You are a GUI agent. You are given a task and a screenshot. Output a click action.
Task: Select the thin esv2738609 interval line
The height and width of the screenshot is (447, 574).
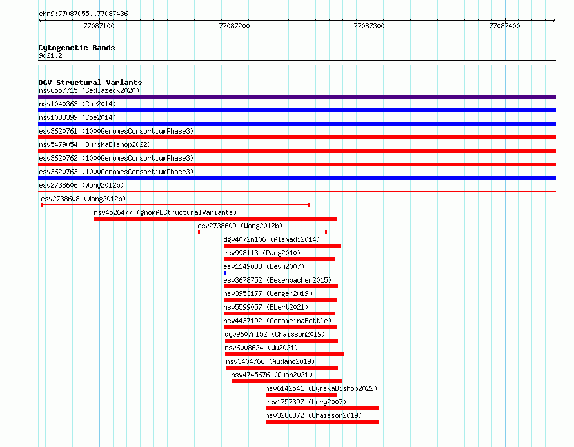tap(262, 232)
